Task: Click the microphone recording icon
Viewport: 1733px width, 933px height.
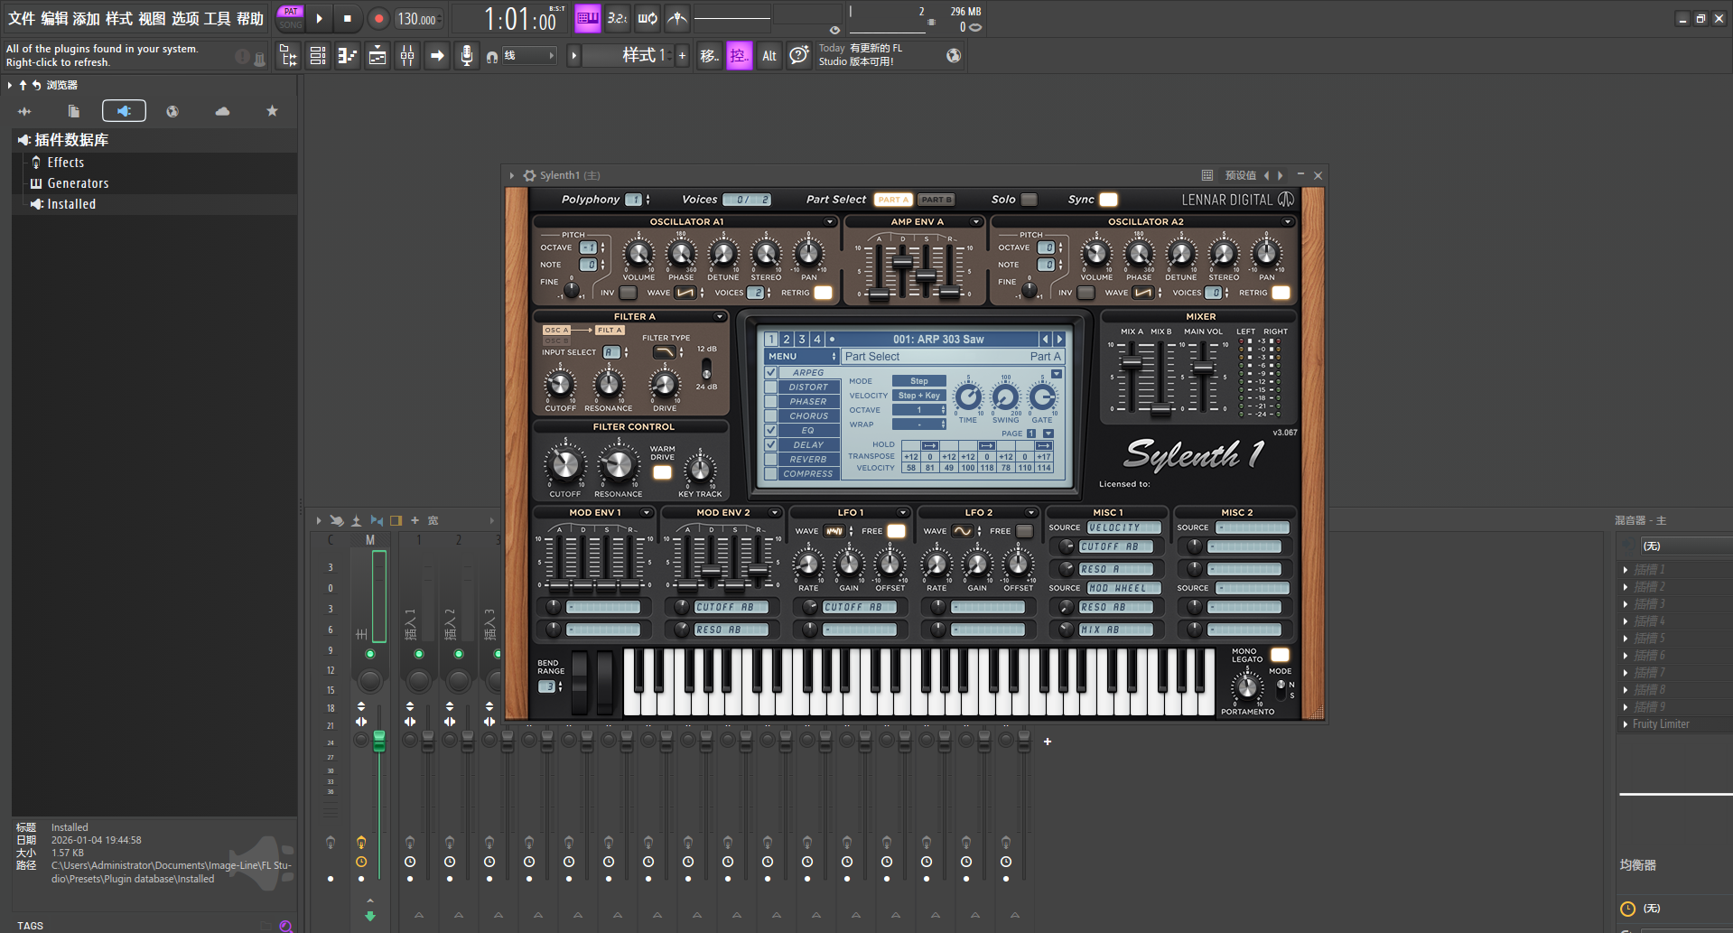Action: pos(466,56)
